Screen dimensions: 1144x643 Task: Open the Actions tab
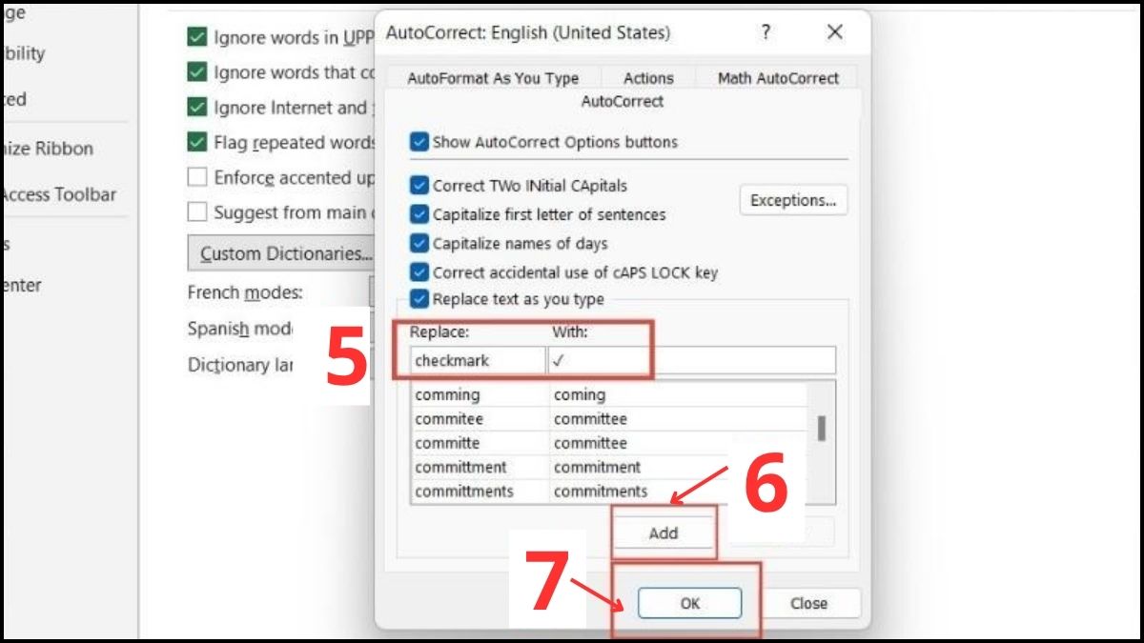click(x=647, y=77)
